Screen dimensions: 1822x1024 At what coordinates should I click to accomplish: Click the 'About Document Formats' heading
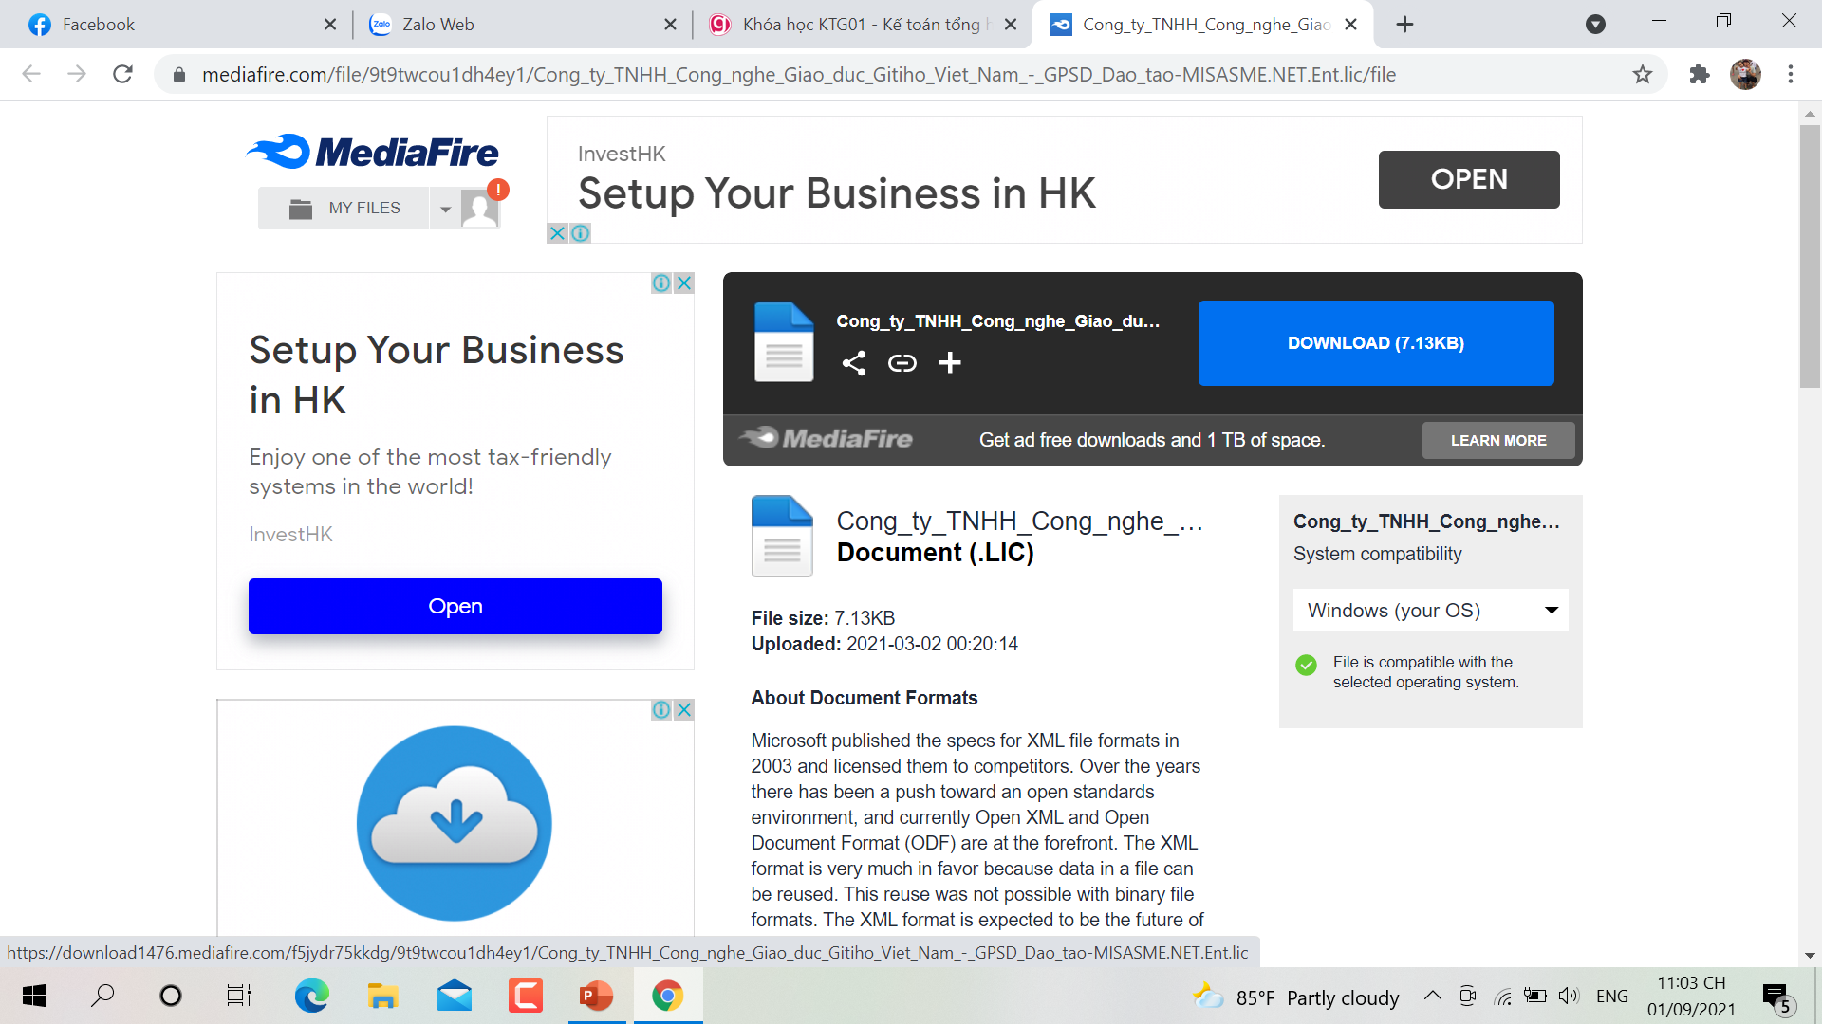(x=864, y=698)
